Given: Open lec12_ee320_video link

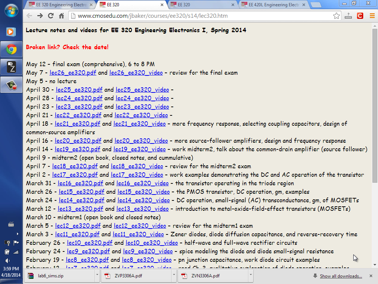Looking at the screenshot, I should pos(140,226).
